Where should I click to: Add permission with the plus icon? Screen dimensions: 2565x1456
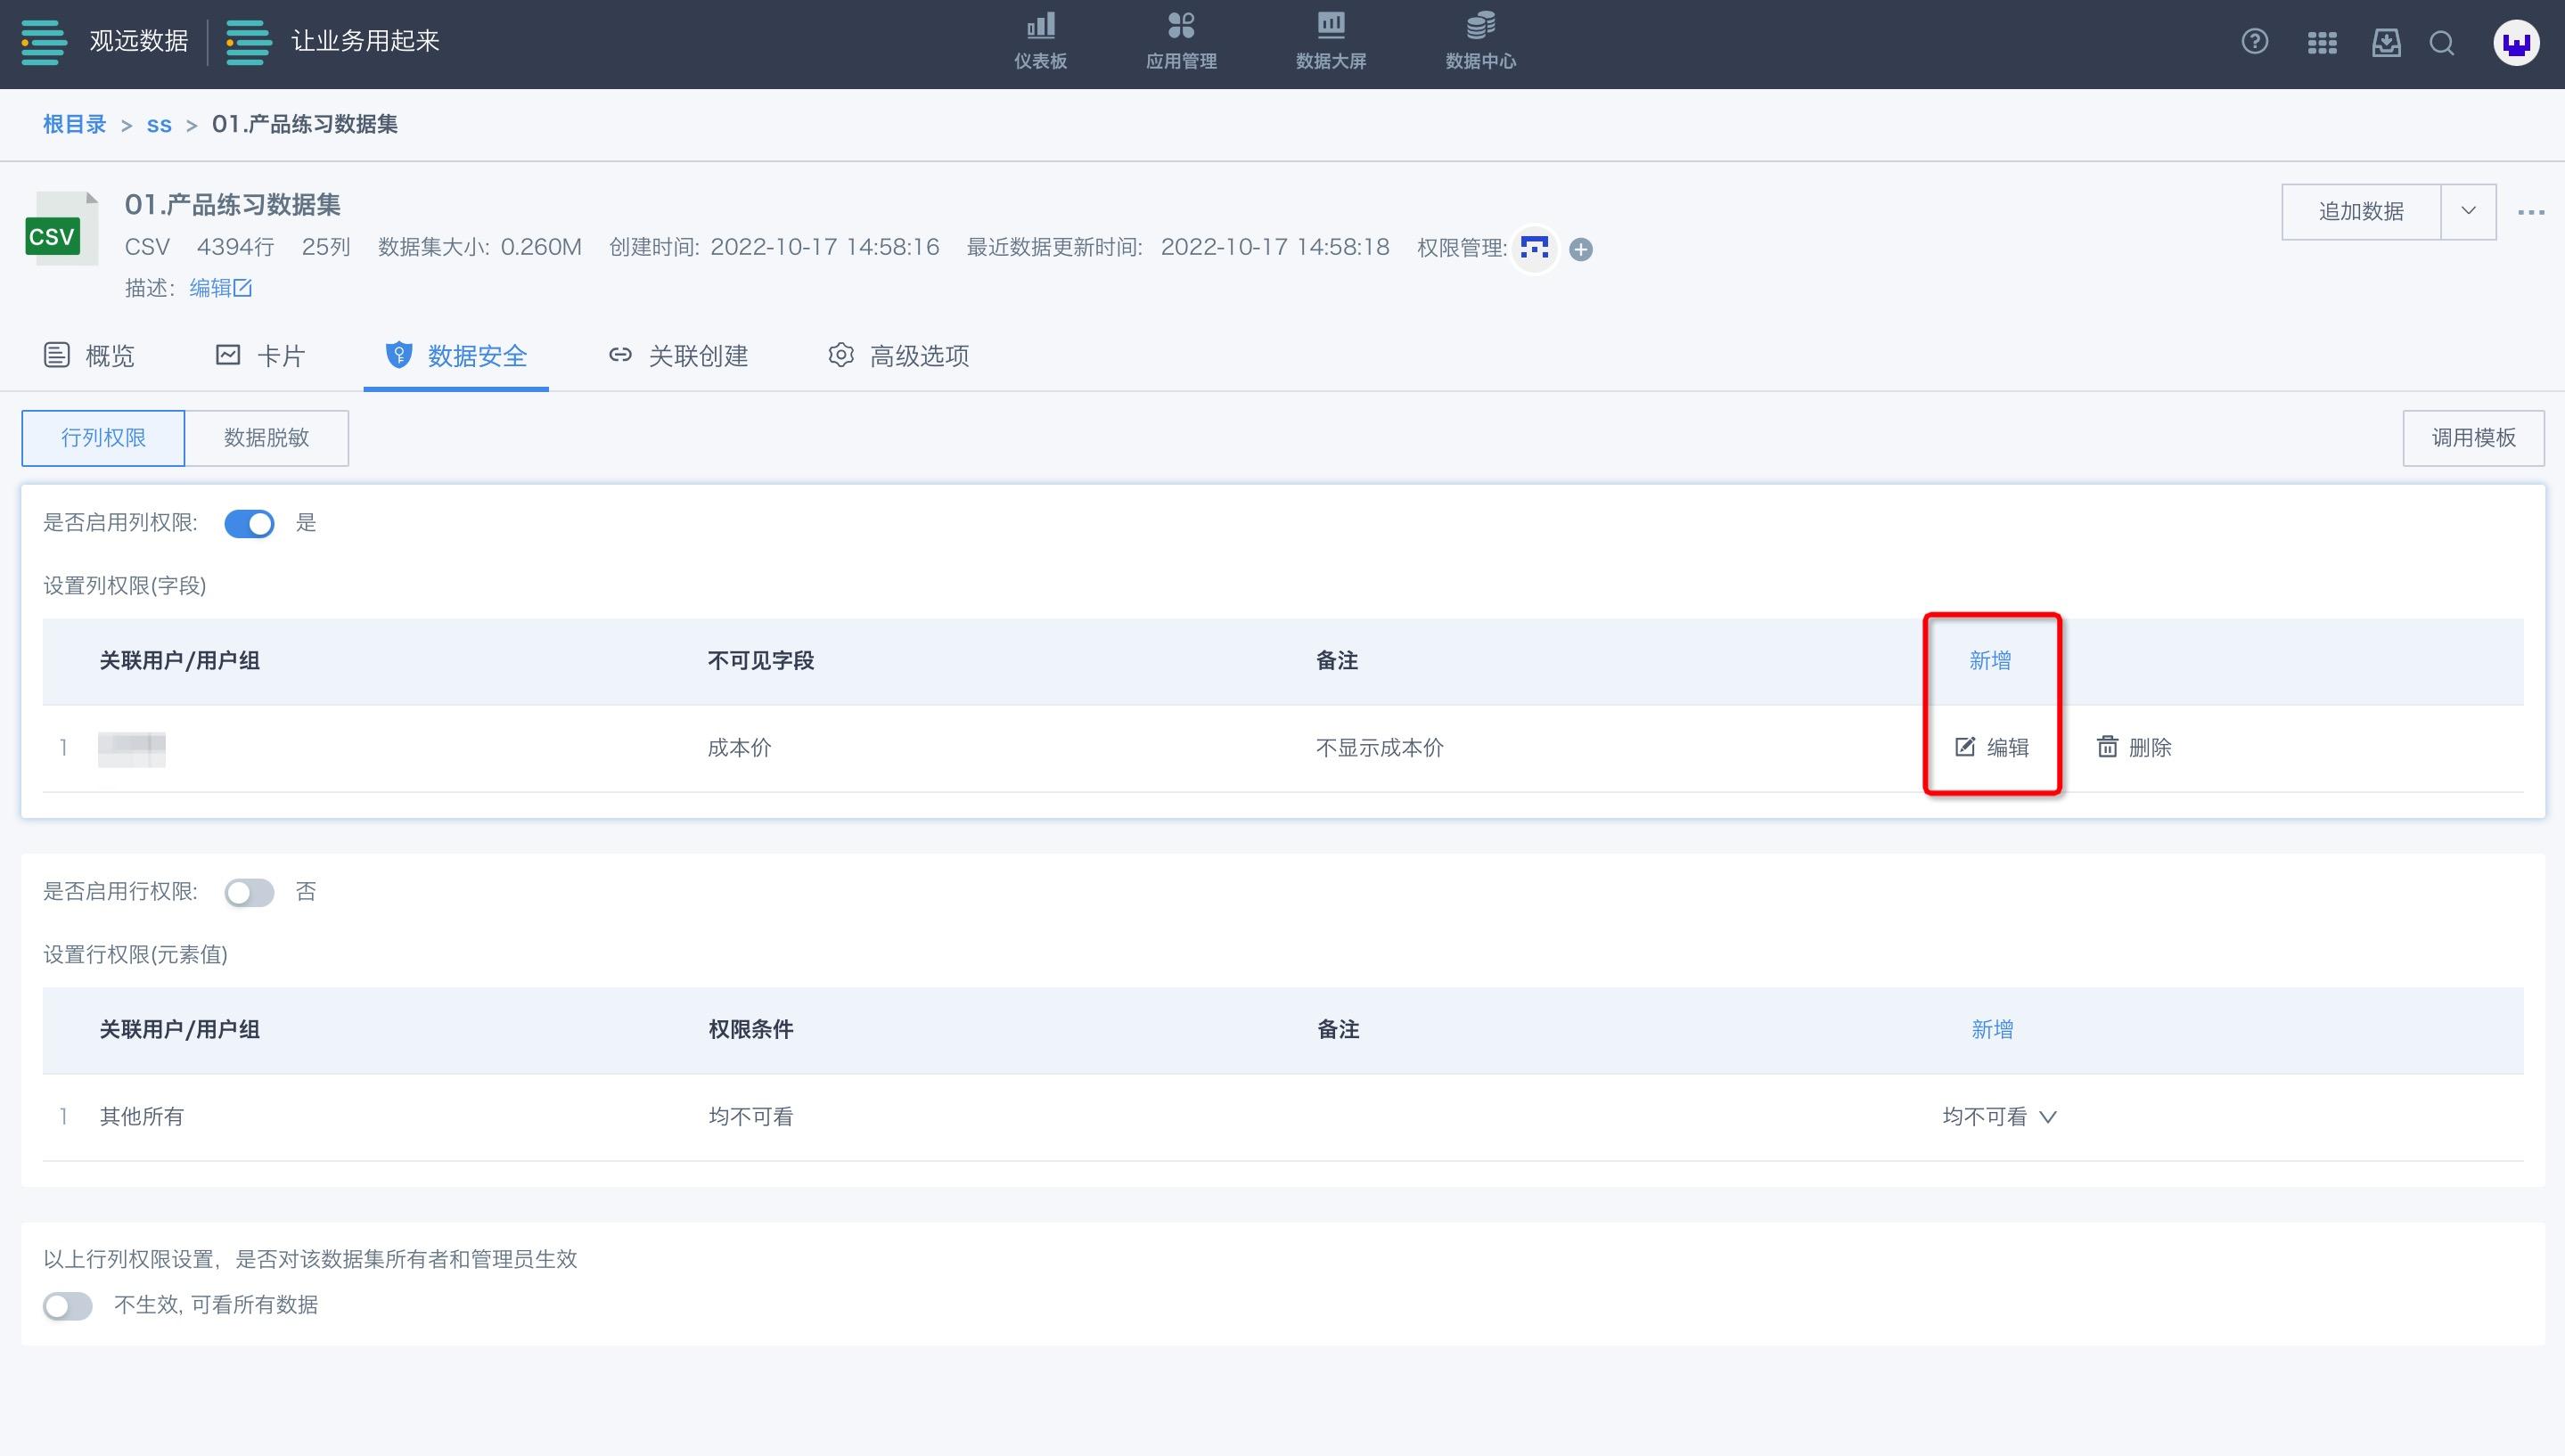click(1581, 249)
